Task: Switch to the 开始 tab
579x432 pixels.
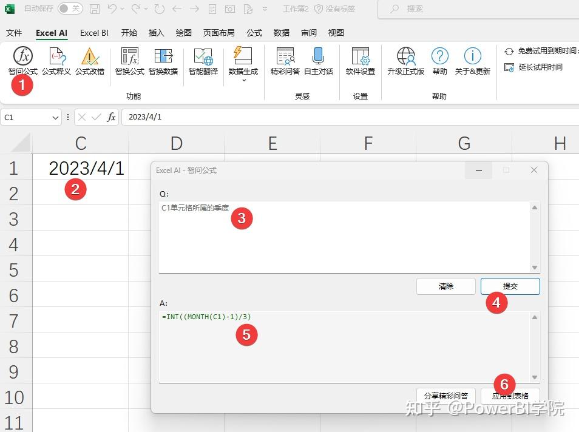Action: (x=129, y=33)
